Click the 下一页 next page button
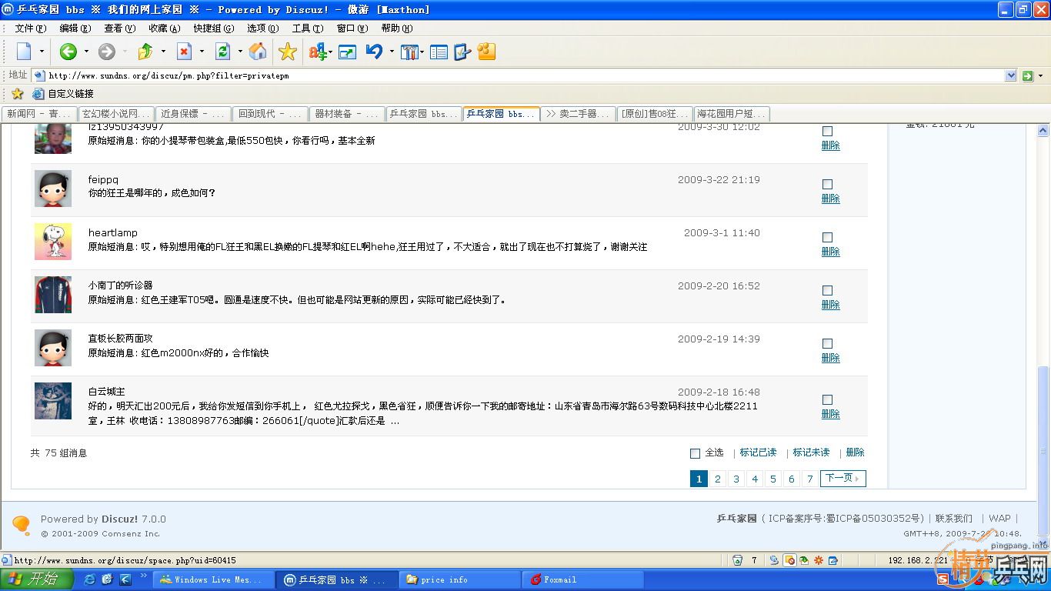Screen dimensions: 1051x591 point(842,479)
